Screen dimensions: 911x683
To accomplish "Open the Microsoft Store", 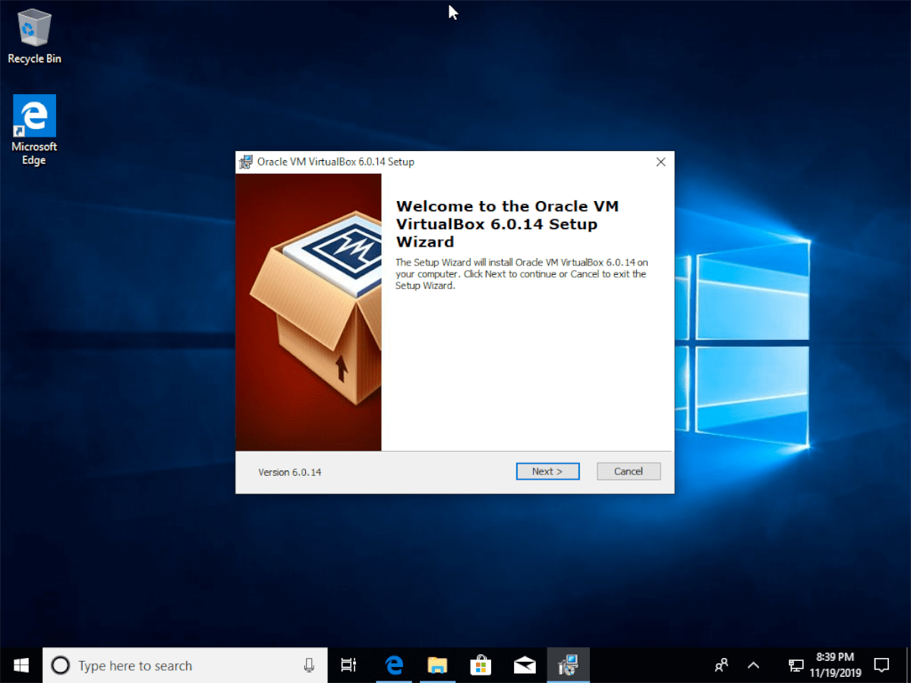I will tap(481, 665).
